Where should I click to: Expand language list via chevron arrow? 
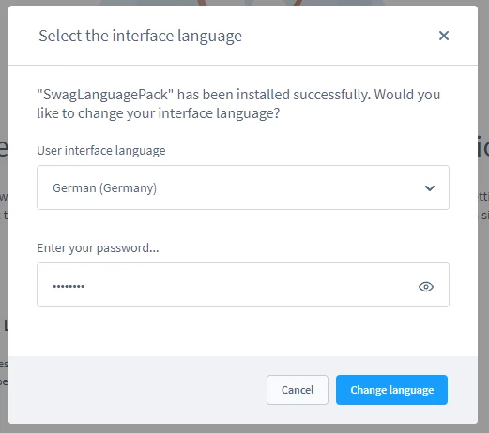[430, 188]
